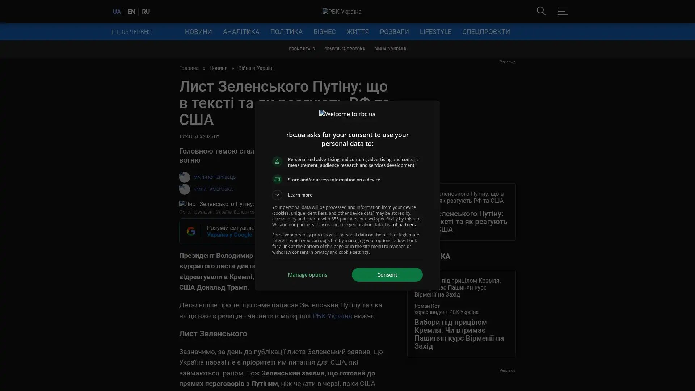Click the personalised advertising person icon
Image resolution: width=695 pixels, height=391 pixels.
coord(277,161)
